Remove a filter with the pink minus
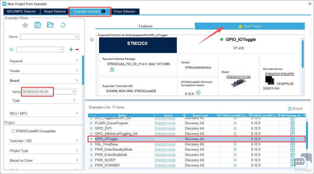This screenshot has width=314, height=174. point(77,49)
